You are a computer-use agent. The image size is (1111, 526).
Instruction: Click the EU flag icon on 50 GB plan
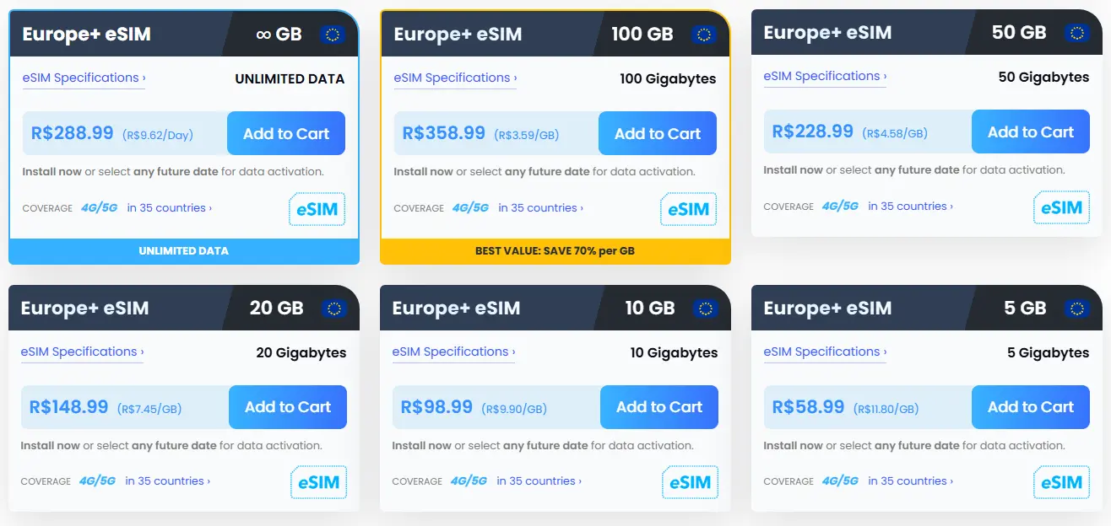[1076, 32]
